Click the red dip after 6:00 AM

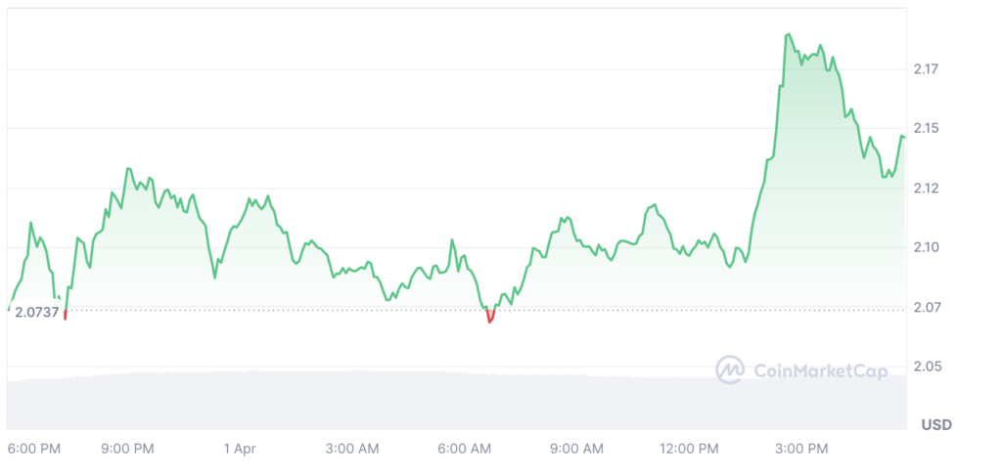[490, 318]
